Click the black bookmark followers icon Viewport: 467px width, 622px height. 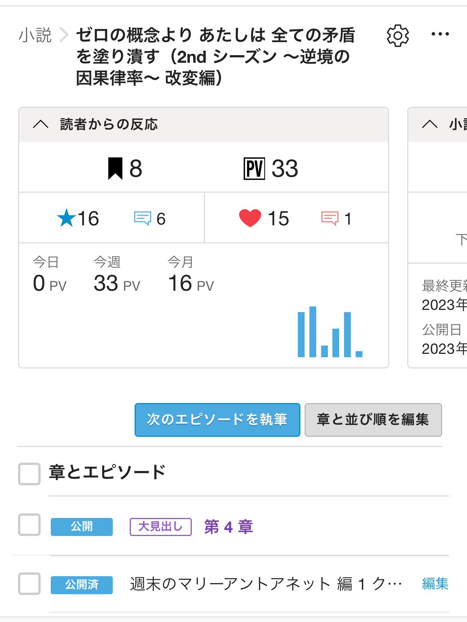[x=115, y=169]
